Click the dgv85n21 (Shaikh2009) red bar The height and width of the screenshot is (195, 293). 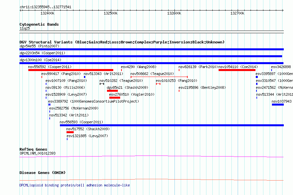tap(112, 91)
